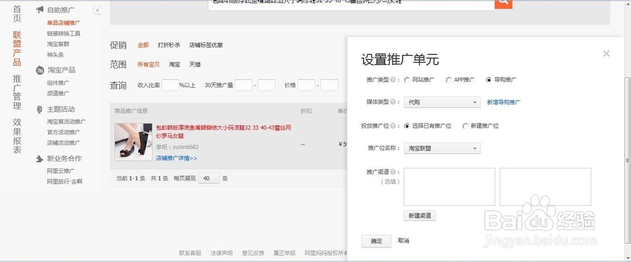Click the 法律声明 footer link
This screenshot has height=262, width=631.
(x=221, y=253)
